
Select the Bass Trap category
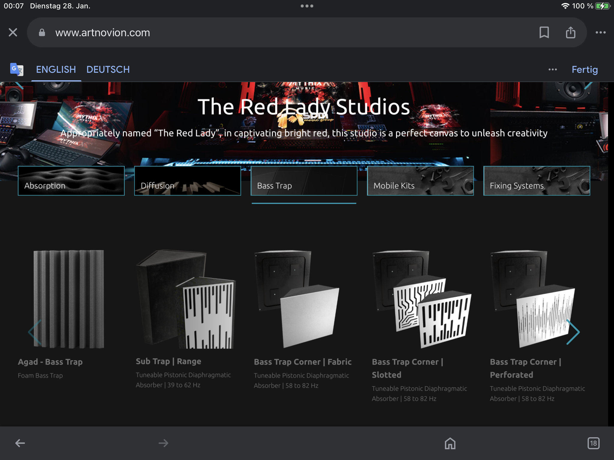(304, 181)
